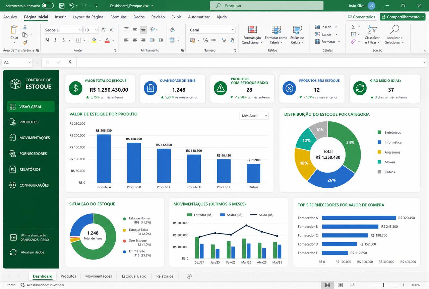Open the Localizar e Selecionar magnifier

[x=394, y=30]
